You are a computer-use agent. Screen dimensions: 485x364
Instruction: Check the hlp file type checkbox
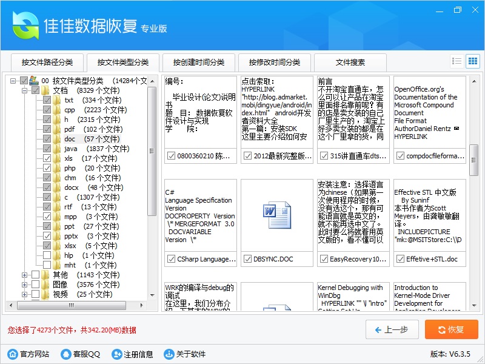[x=47, y=255]
